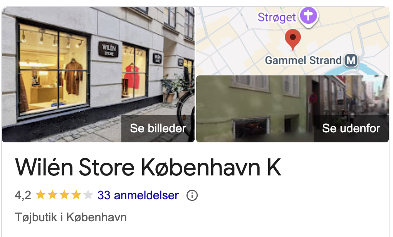Click the Tøjbutik i København category text
The height and width of the screenshot is (237, 393).
point(71,217)
